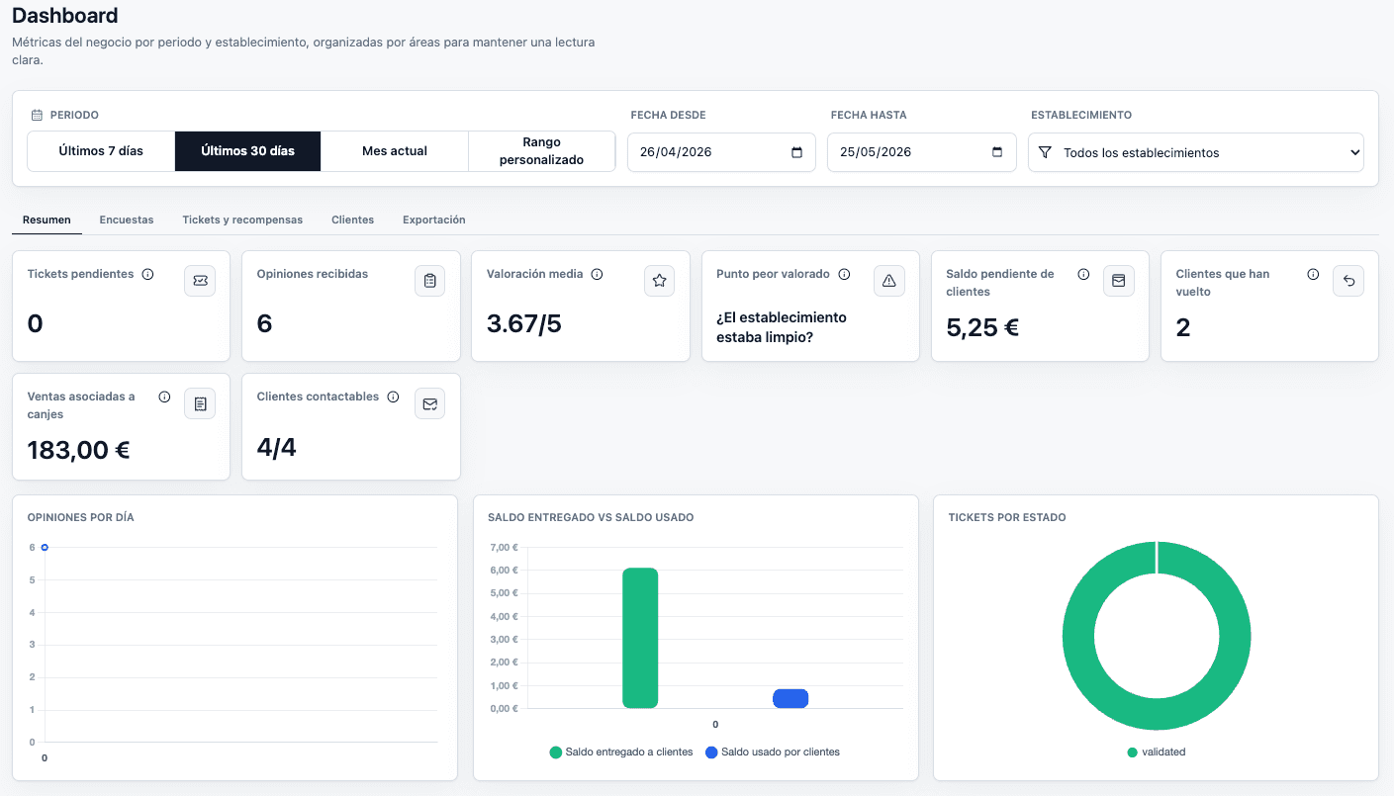Click the 4/4 contactable clients value
Viewport: 1394px width, 796px height.
(x=277, y=448)
